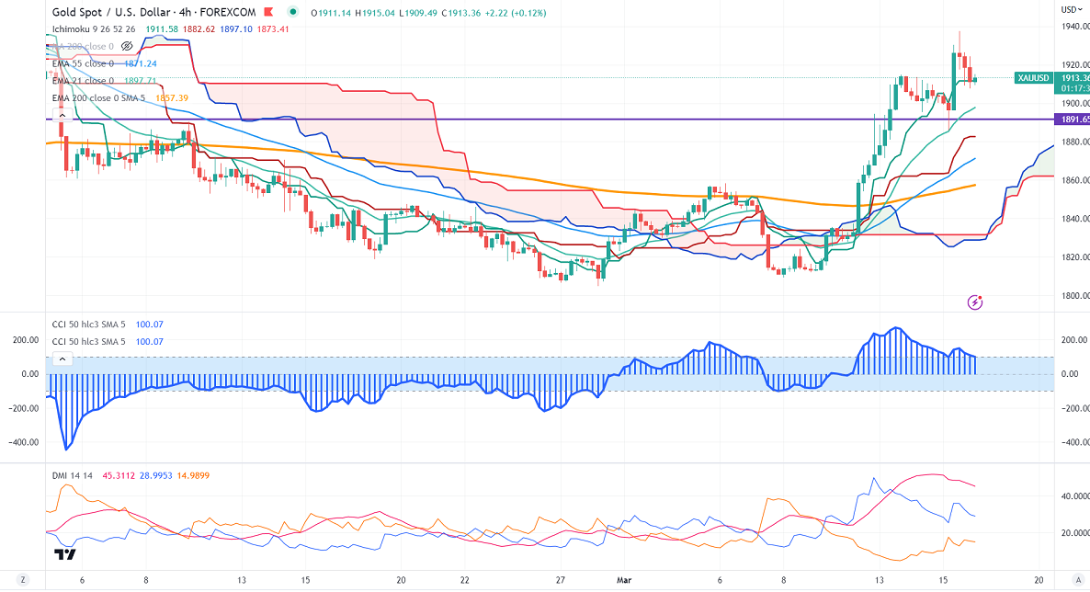
Task: Select the EMA 55 close legend entry
Action: [83, 63]
